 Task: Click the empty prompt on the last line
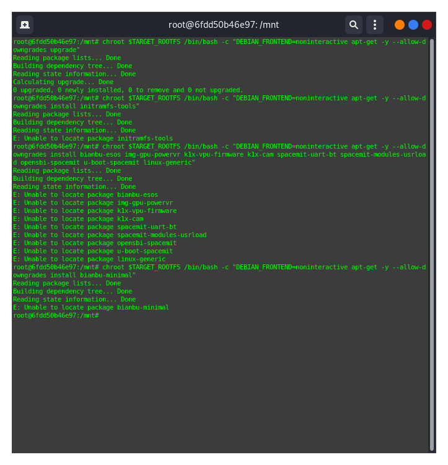pos(100,315)
